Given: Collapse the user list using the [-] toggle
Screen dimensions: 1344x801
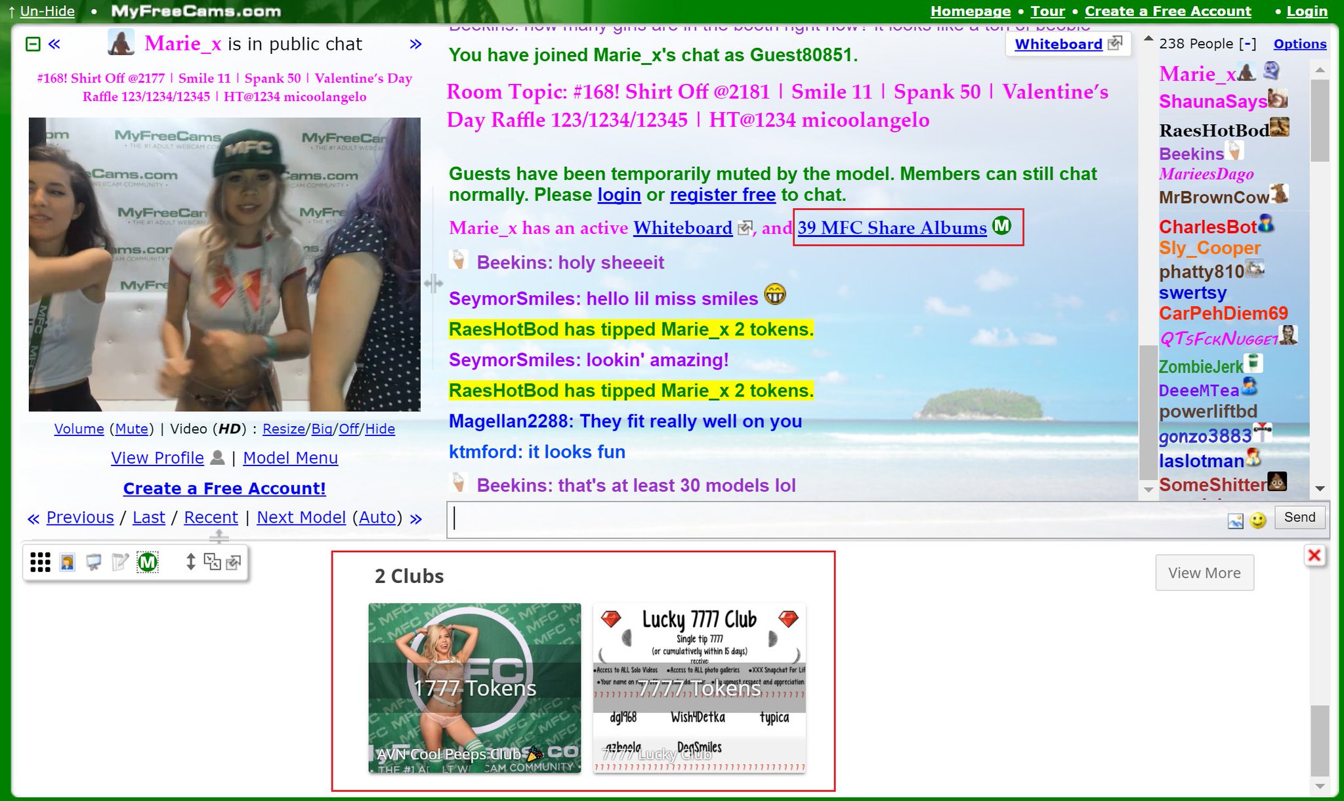Looking at the screenshot, I should (1248, 44).
